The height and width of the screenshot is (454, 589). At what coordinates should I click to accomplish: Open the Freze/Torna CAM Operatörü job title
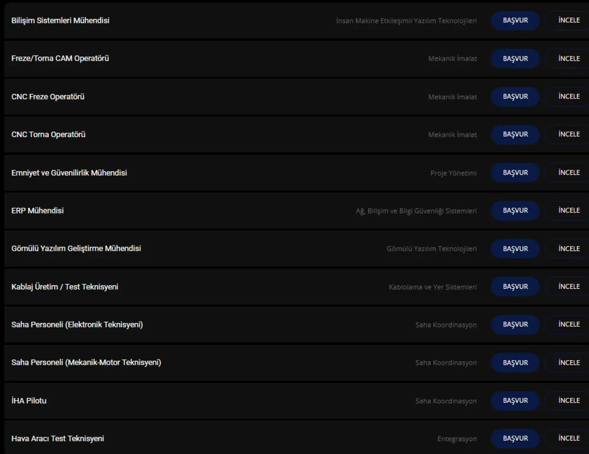pos(60,58)
